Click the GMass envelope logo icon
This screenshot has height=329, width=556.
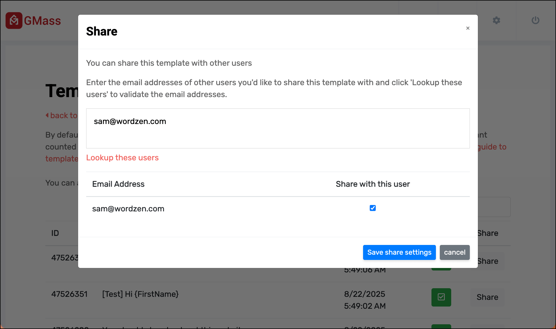[14, 21]
